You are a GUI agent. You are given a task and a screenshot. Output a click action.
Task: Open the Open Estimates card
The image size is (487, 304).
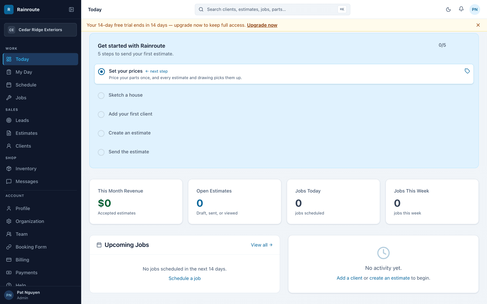(x=235, y=202)
